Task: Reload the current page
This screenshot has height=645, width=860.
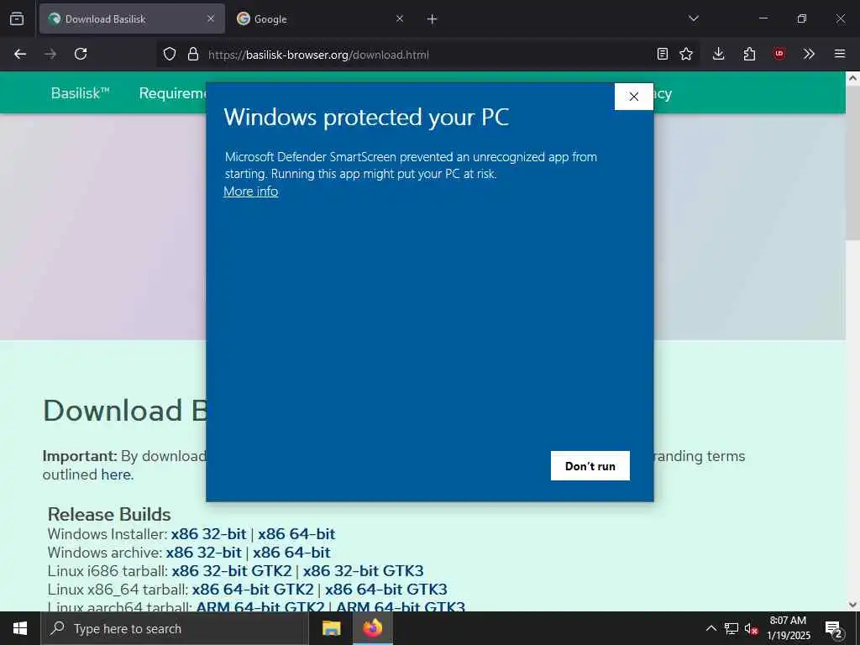Action: 81,54
